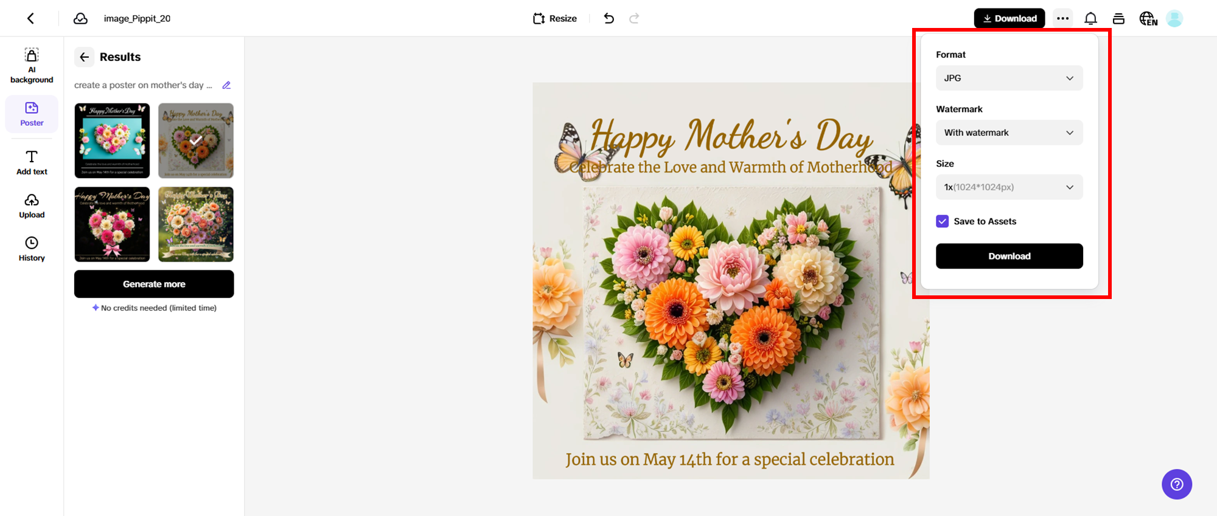
Task: Click the cloud save status icon
Action: (x=80, y=18)
